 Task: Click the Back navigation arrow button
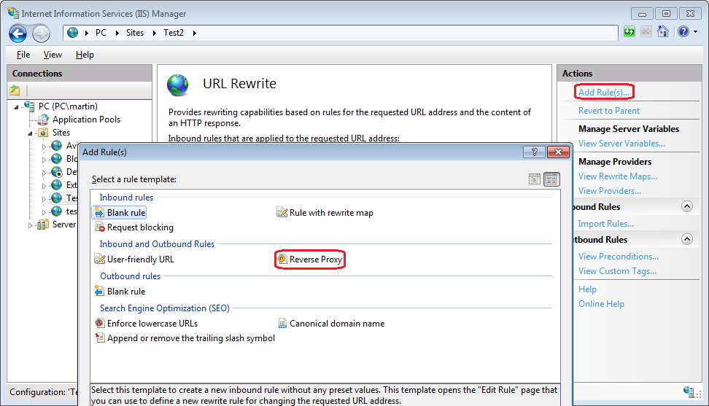pos(18,33)
